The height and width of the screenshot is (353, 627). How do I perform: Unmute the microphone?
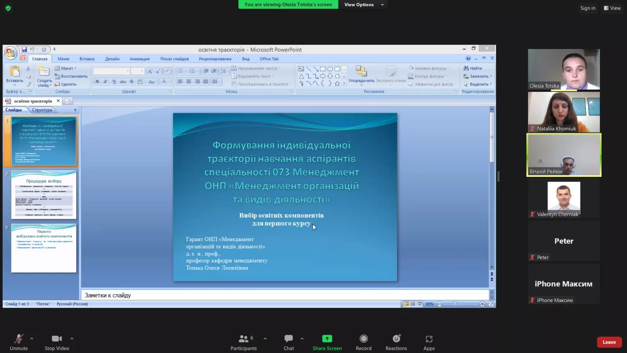click(x=18, y=339)
